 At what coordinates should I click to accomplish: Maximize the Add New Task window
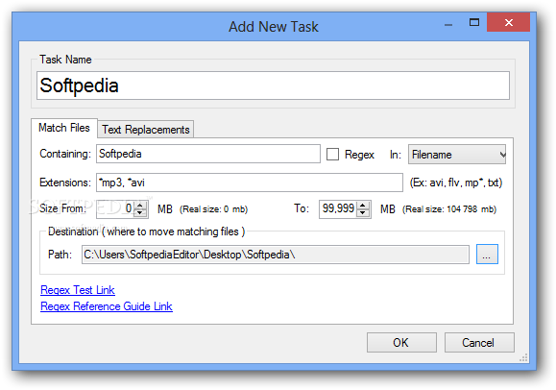pos(474,23)
